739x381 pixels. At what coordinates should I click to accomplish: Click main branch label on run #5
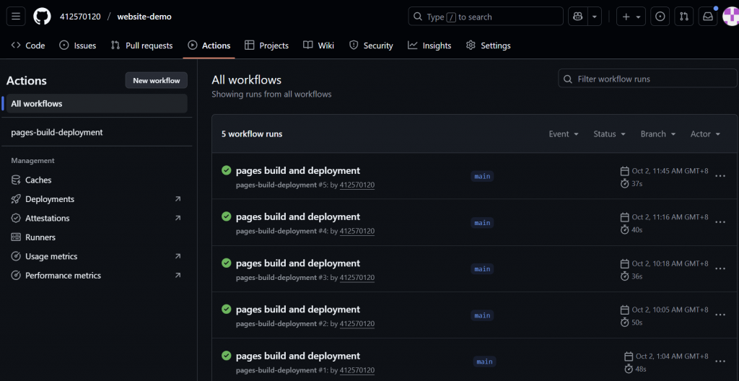click(x=482, y=176)
